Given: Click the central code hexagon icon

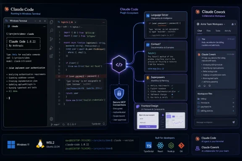Looking at the screenshot, I should point(119,65).
